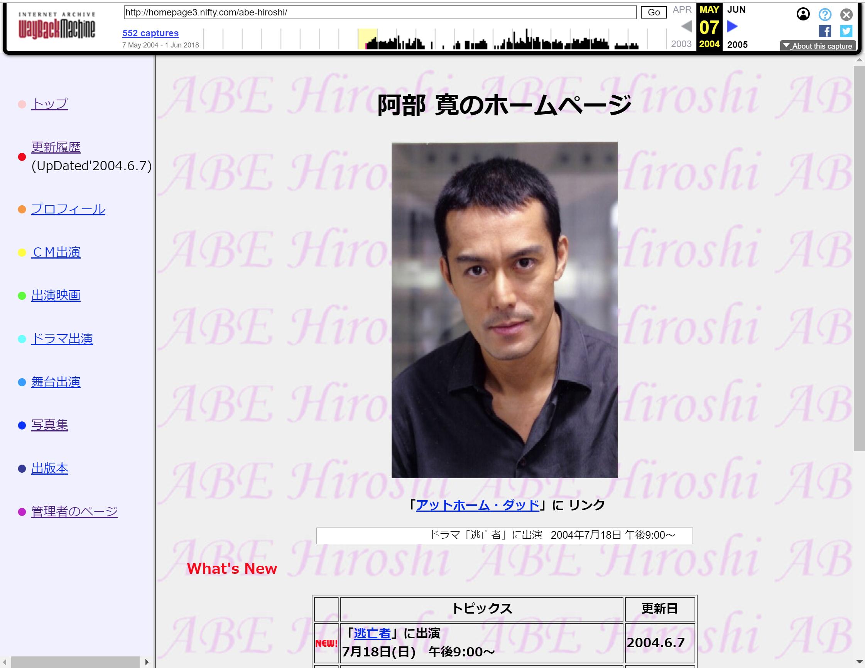Open the ドラマ出演 menu item
865x668 pixels.
click(62, 338)
